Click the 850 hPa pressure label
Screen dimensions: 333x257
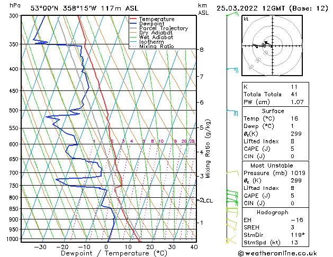pyautogui.click(x=15, y=209)
